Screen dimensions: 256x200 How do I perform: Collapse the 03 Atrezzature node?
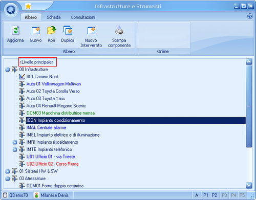click(8, 179)
